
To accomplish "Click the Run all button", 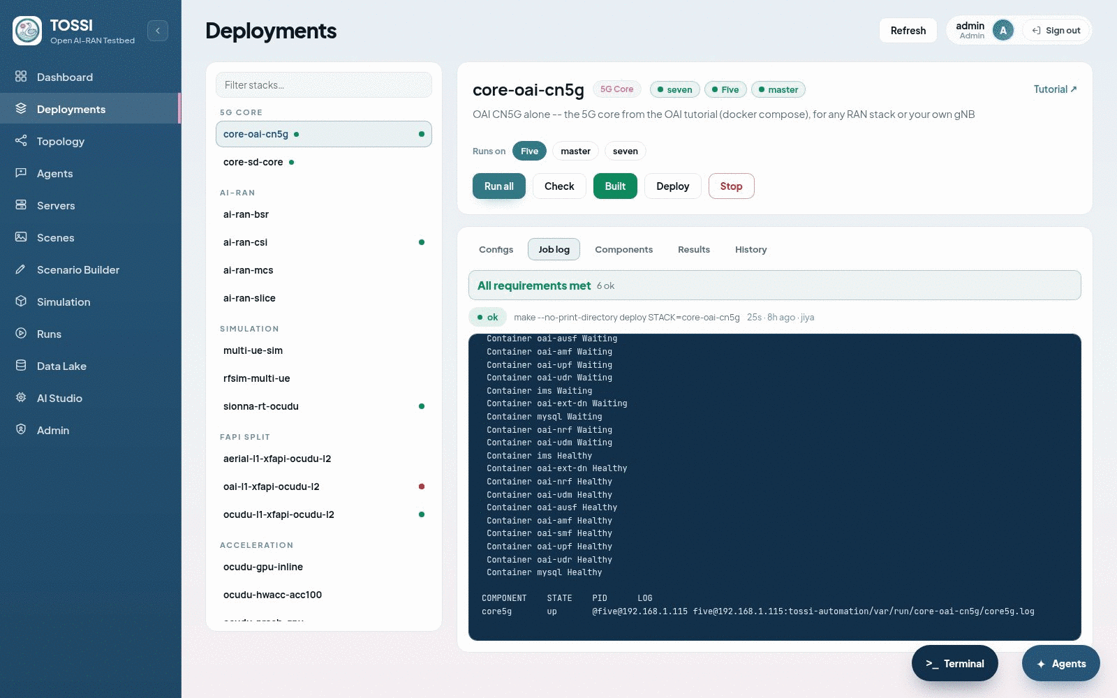I will click(x=499, y=186).
